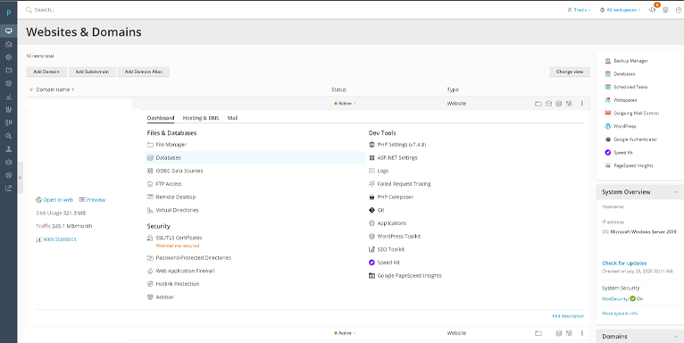Click the Plesk logo in the sidebar
This screenshot has width=684, height=343.
click(8, 13)
